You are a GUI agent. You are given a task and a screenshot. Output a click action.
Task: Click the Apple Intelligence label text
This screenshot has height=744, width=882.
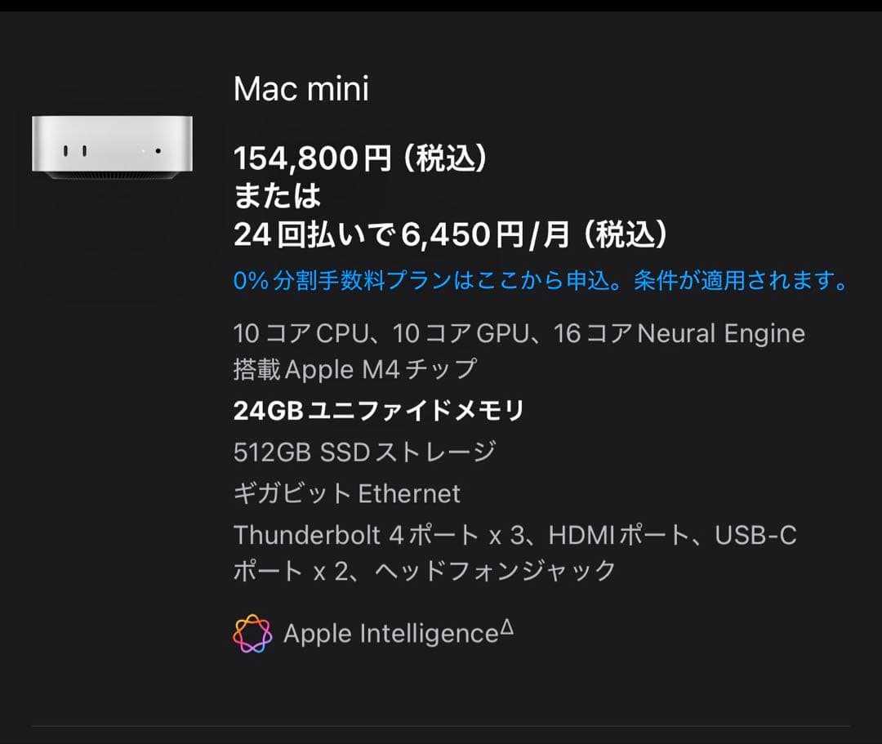click(392, 631)
